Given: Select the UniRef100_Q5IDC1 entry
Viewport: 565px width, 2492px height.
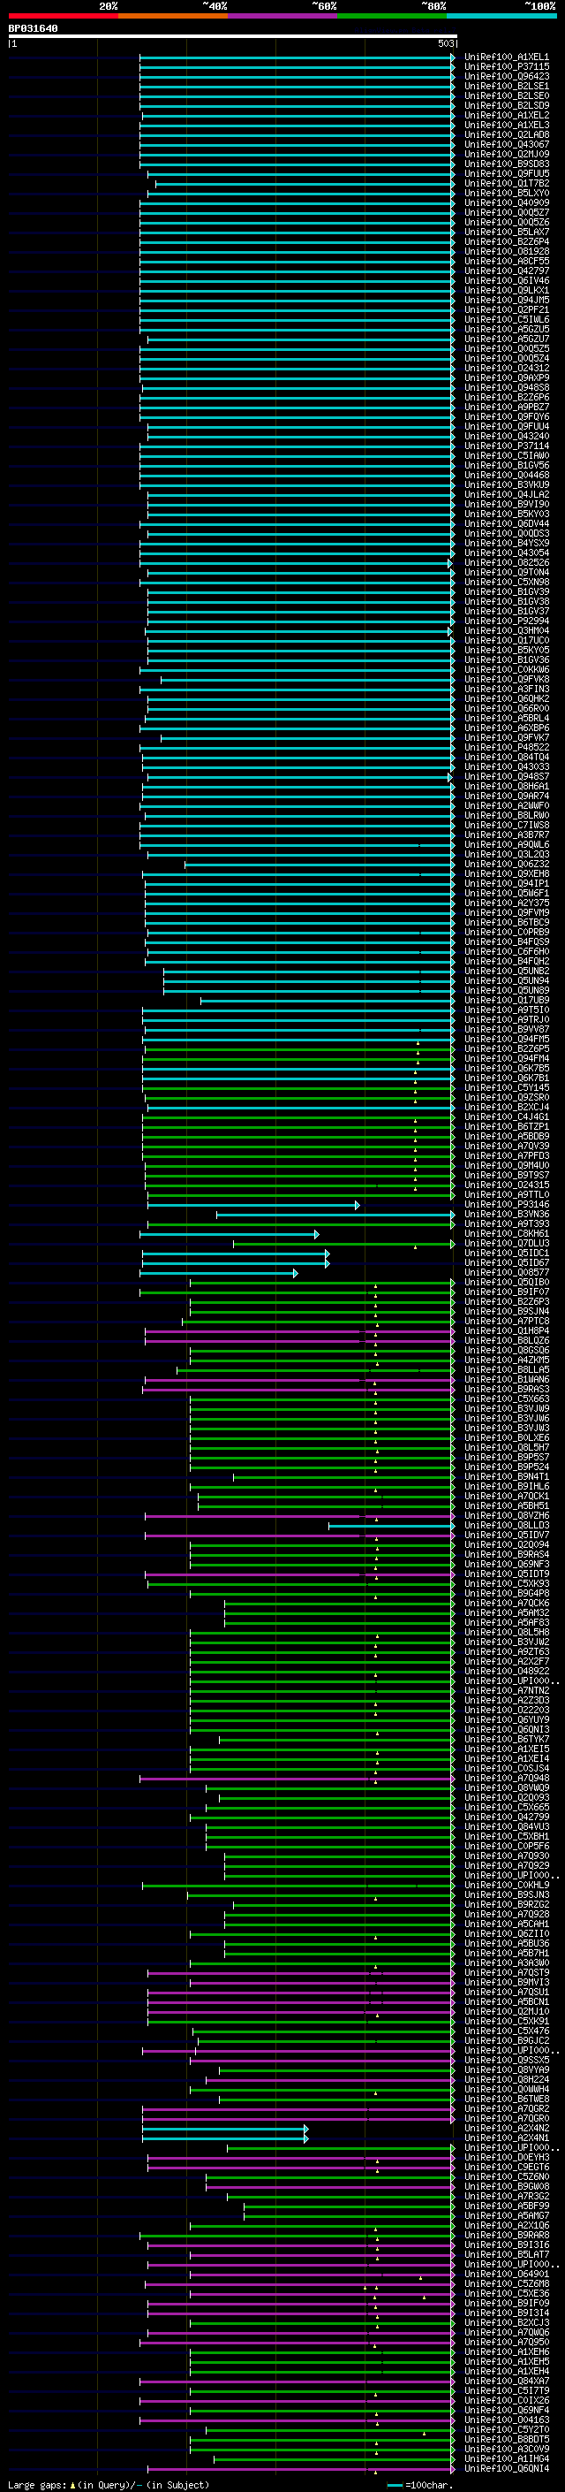Looking at the screenshot, I should (x=506, y=1253).
